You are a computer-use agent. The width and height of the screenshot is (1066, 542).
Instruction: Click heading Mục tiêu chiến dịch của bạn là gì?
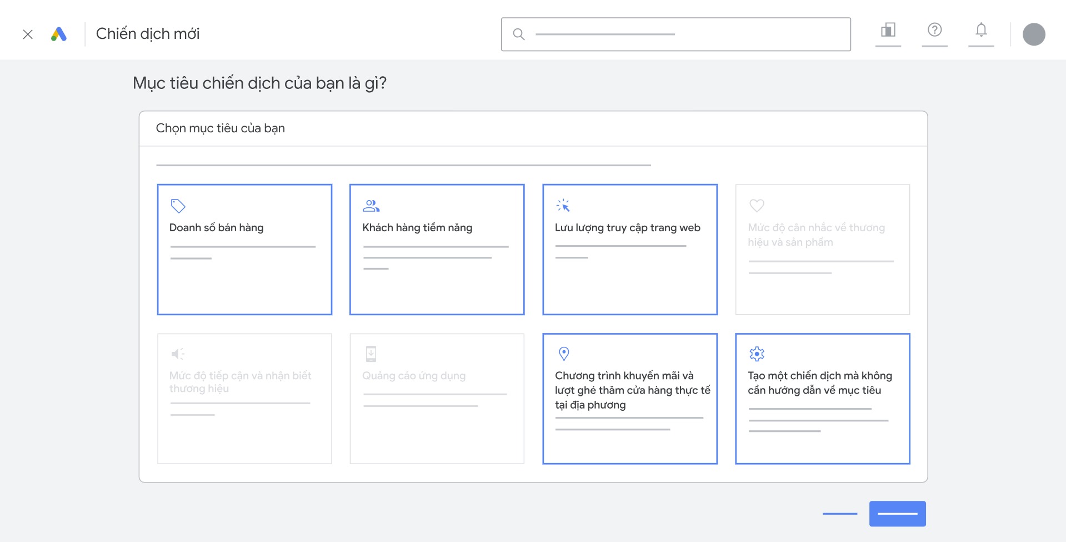tap(259, 83)
